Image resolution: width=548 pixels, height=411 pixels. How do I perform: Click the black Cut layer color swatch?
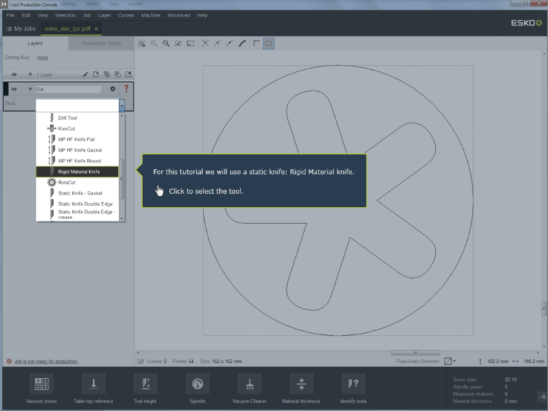click(x=5, y=89)
